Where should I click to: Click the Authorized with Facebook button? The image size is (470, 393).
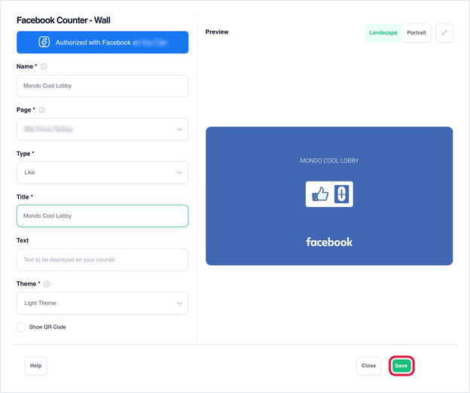point(102,42)
